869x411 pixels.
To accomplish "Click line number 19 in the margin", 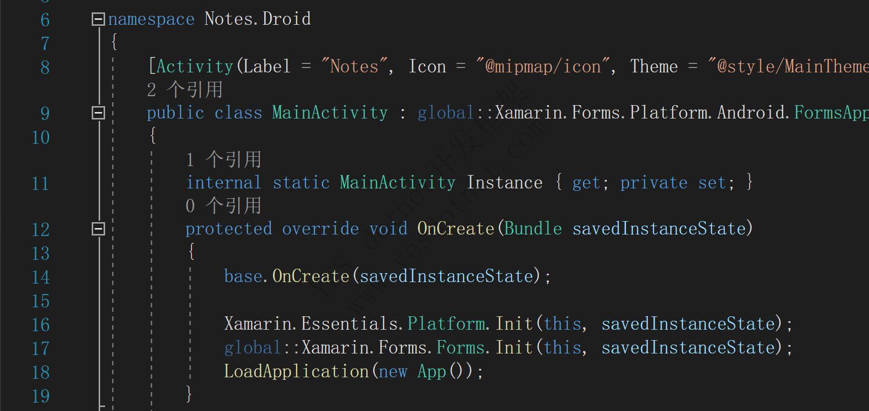I will point(41,396).
